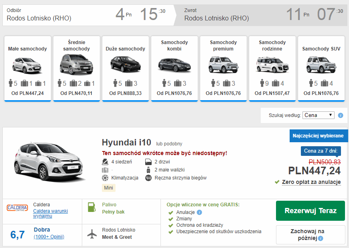
Task: Click info icon next to Anulacje
Action: pyautogui.click(x=199, y=212)
